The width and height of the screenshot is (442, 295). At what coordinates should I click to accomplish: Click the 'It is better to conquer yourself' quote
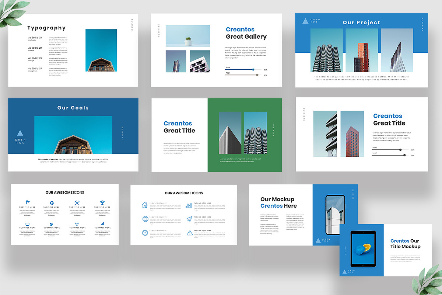coord(361,79)
